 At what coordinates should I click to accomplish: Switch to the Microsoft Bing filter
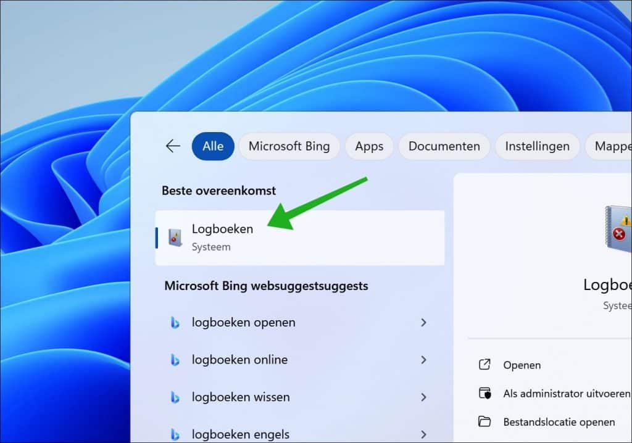[289, 146]
